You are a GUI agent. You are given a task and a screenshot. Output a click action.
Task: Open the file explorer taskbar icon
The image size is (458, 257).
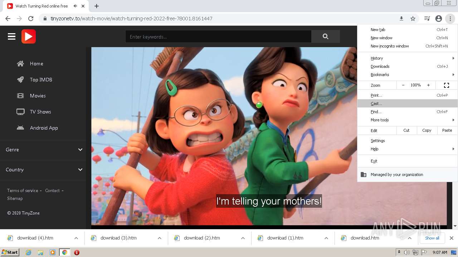40,252
